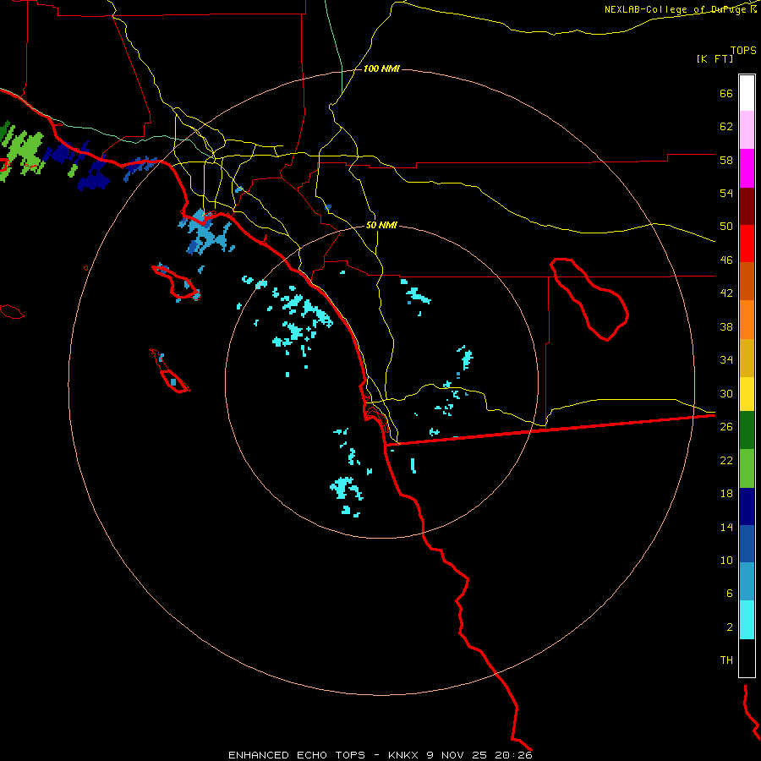Click the 'TH' legend label

point(726,660)
